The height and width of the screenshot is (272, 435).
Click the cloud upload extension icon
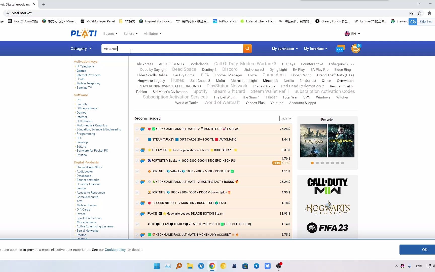[413, 21]
